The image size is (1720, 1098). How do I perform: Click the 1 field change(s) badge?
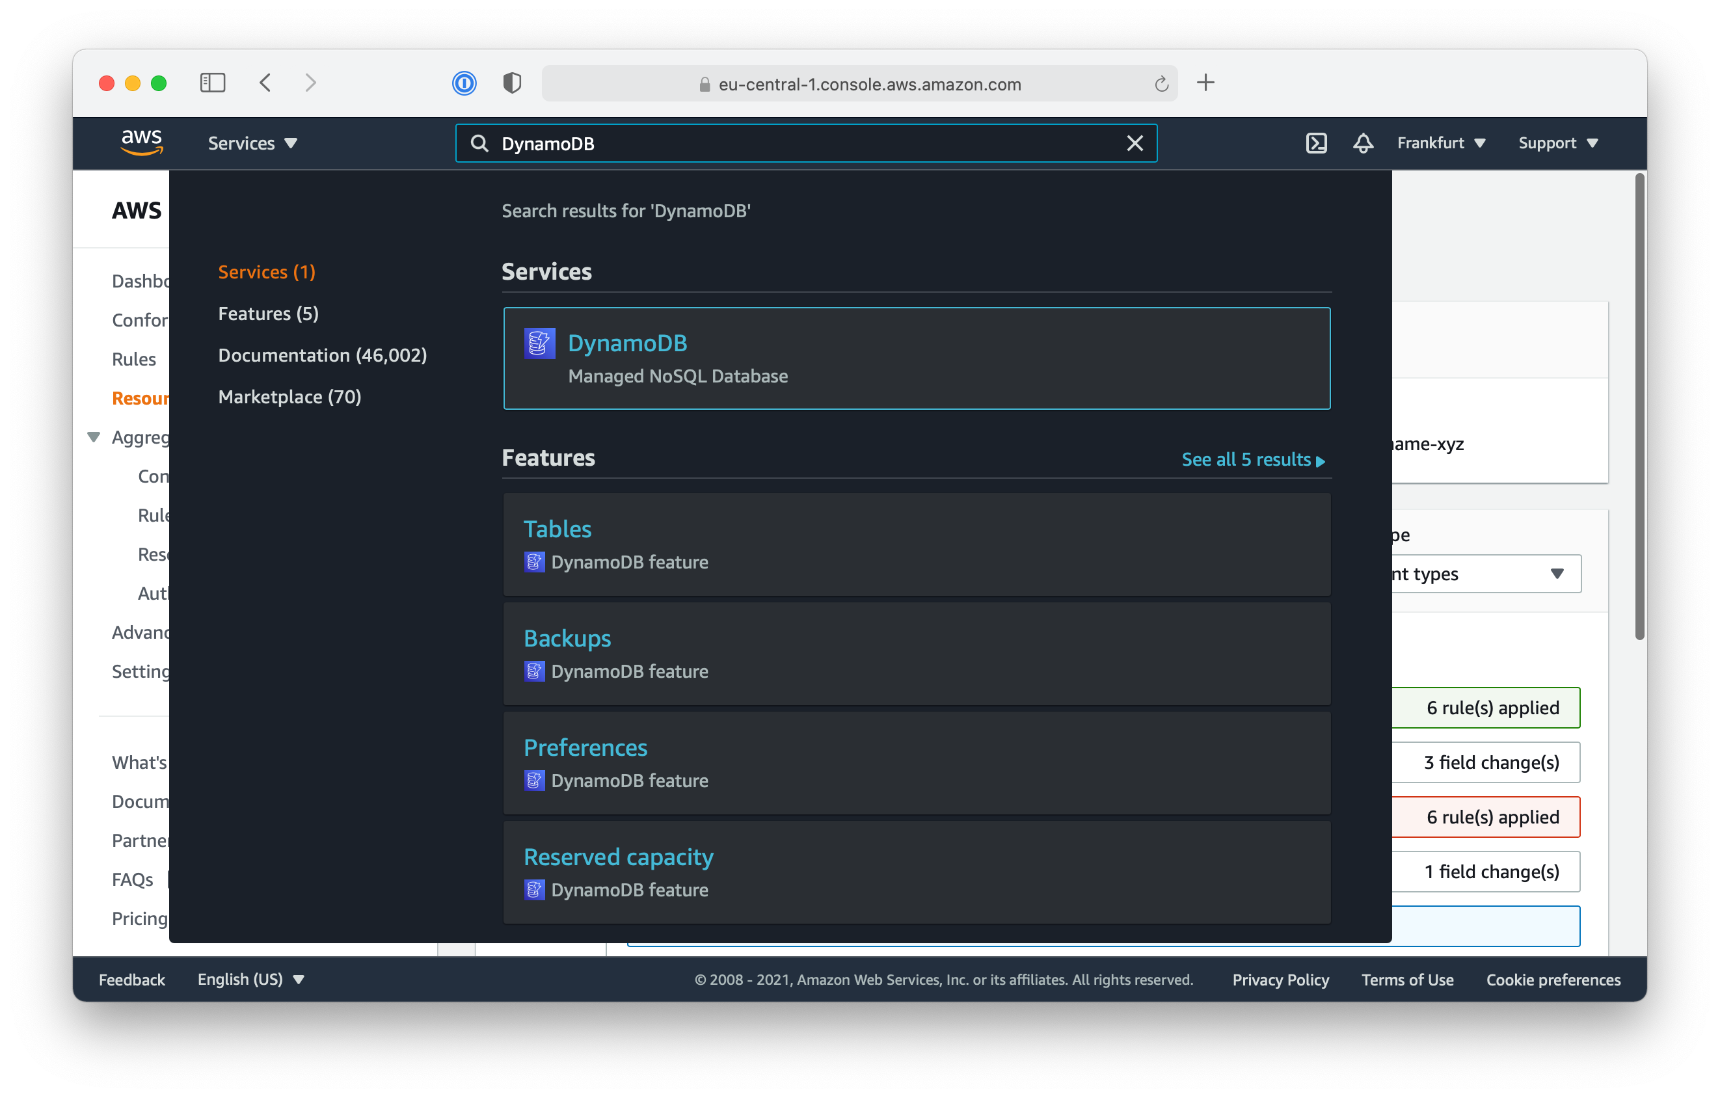[x=1486, y=872]
